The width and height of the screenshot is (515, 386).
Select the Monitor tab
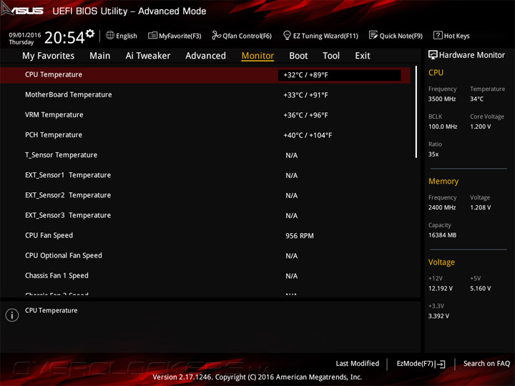coord(257,56)
